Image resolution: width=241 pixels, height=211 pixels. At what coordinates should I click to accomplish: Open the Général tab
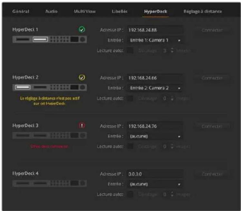pyautogui.click(x=21, y=11)
